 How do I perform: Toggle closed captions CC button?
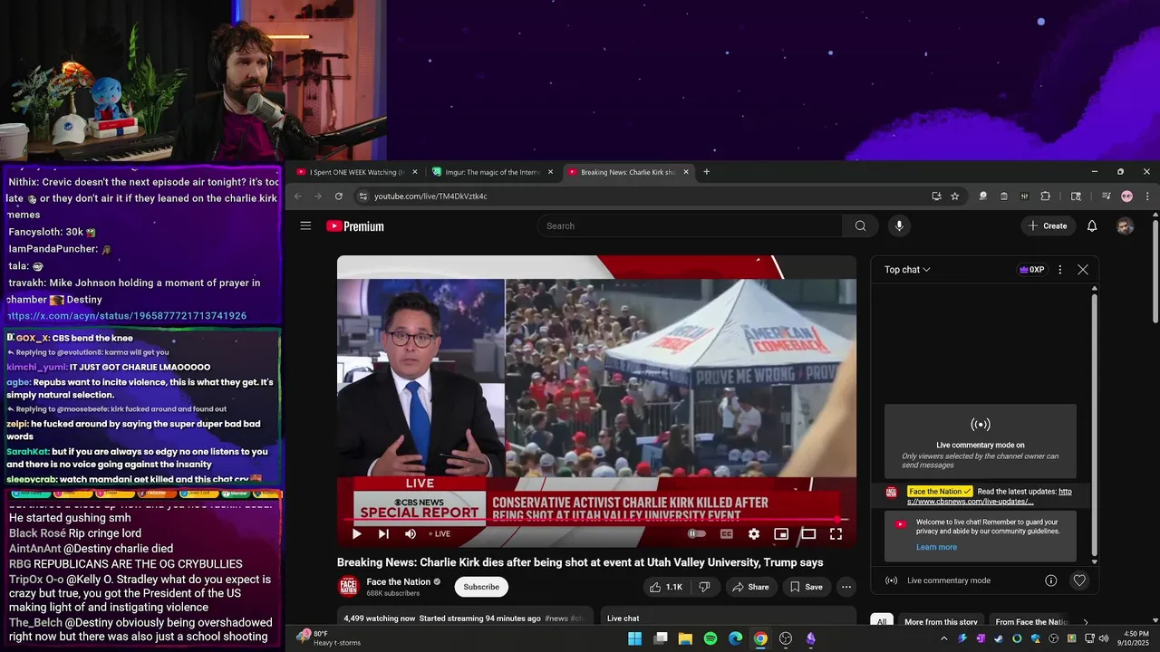(726, 534)
